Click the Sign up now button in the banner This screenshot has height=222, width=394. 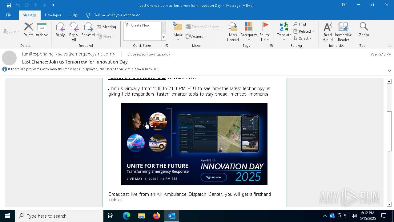pos(214,177)
